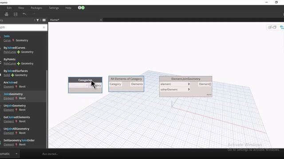
Task: Click the graph view icon at canvas corner
Action: pos(282,27)
